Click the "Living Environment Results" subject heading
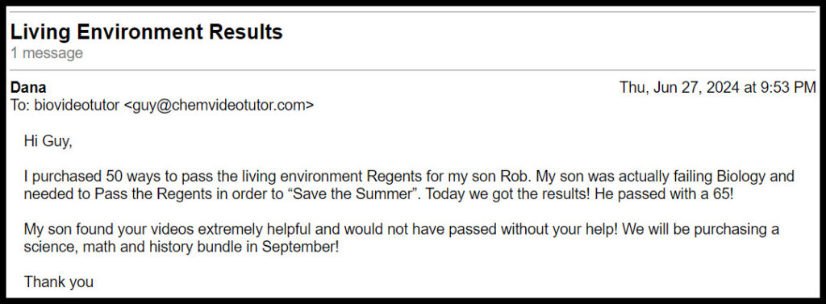The image size is (826, 304). 147,33
